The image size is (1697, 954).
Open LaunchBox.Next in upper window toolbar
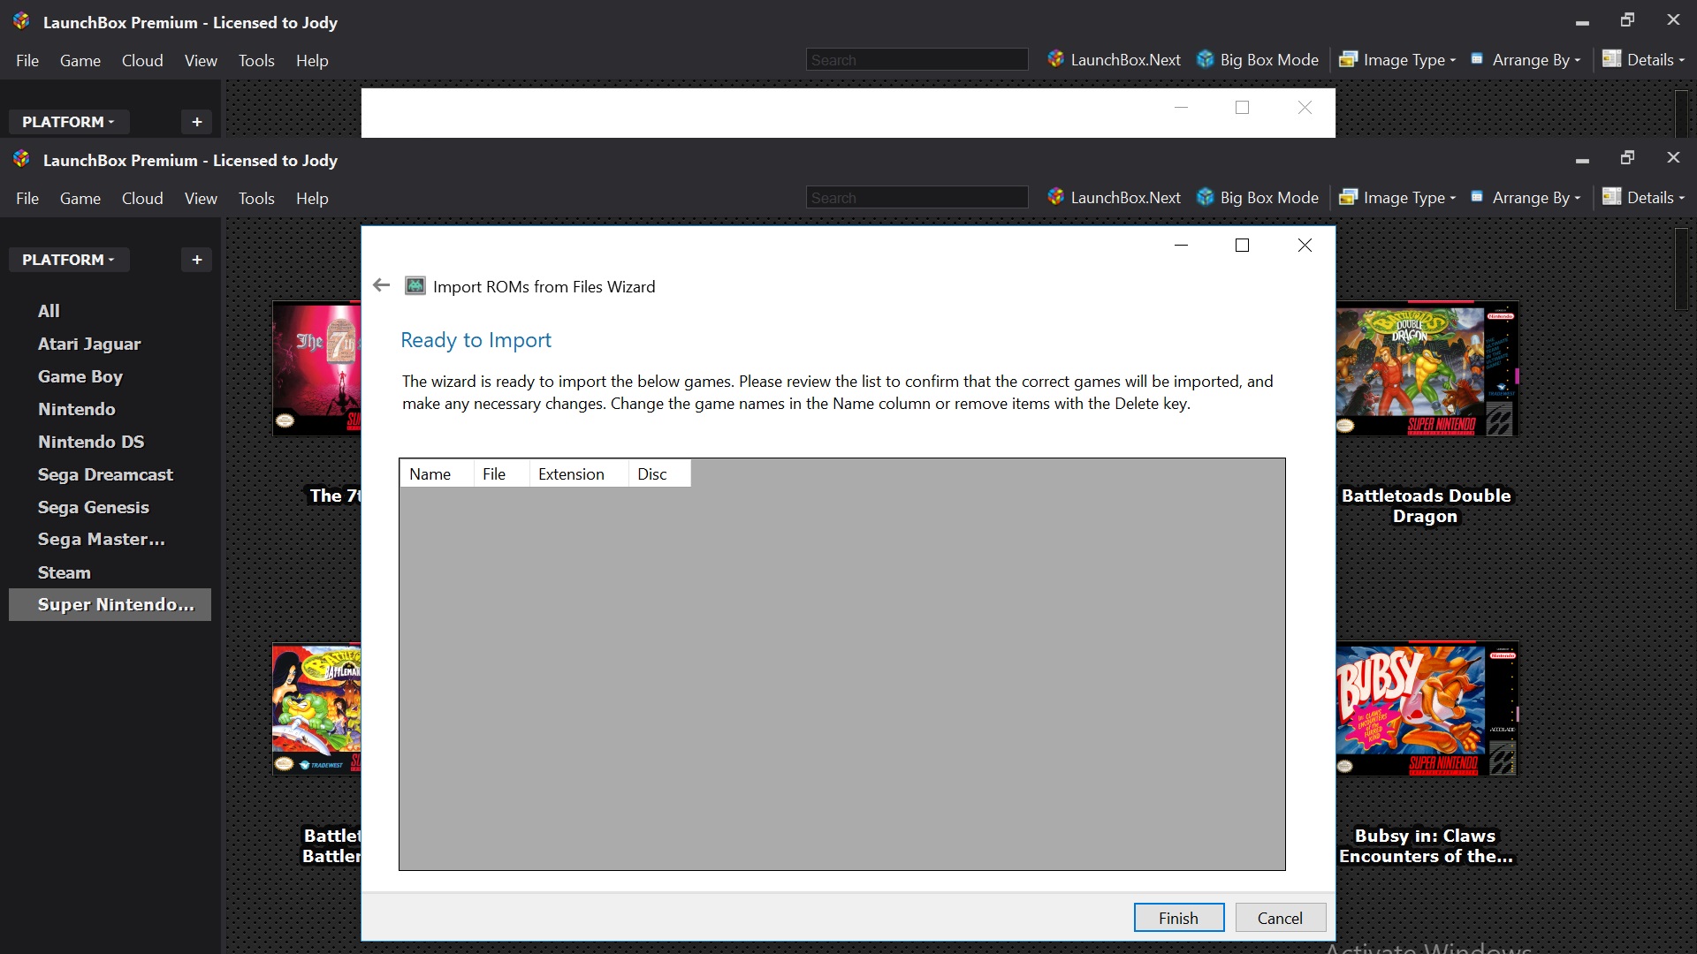point(1115,60)
